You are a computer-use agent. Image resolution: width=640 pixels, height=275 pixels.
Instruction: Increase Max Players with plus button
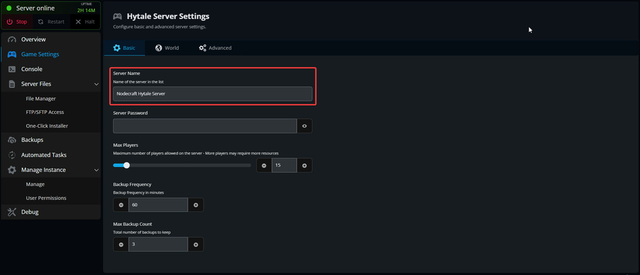pos(305,165)
